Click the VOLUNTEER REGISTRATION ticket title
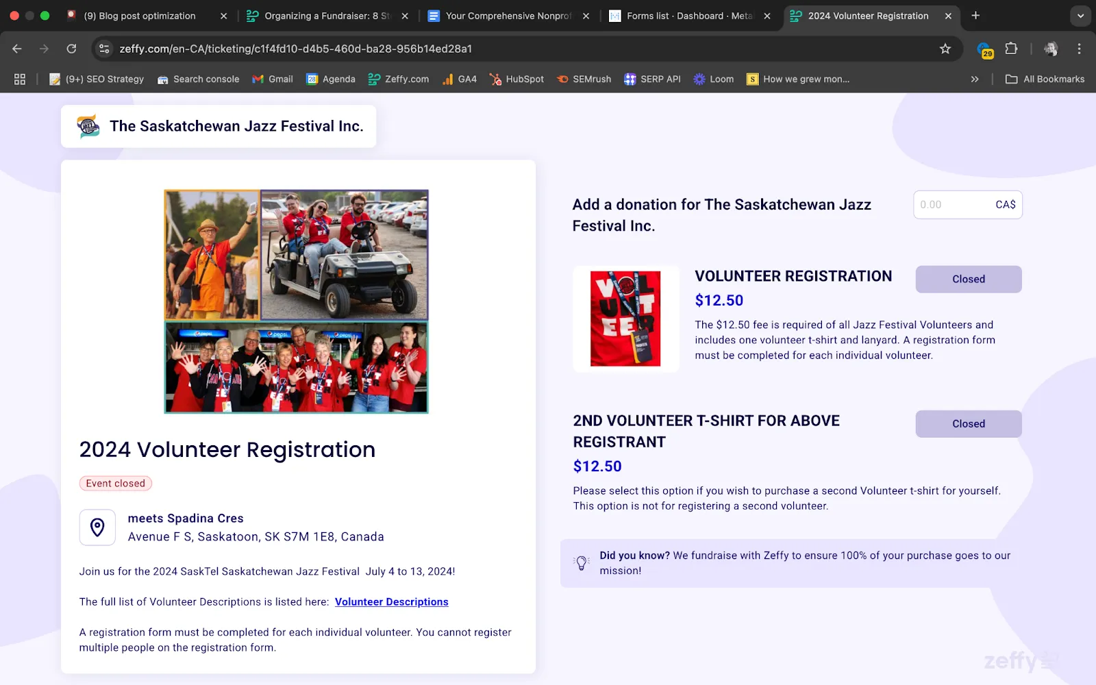The height and width of the screenshot is (685, 1096). pyautogui.click(x=793, y=276)
